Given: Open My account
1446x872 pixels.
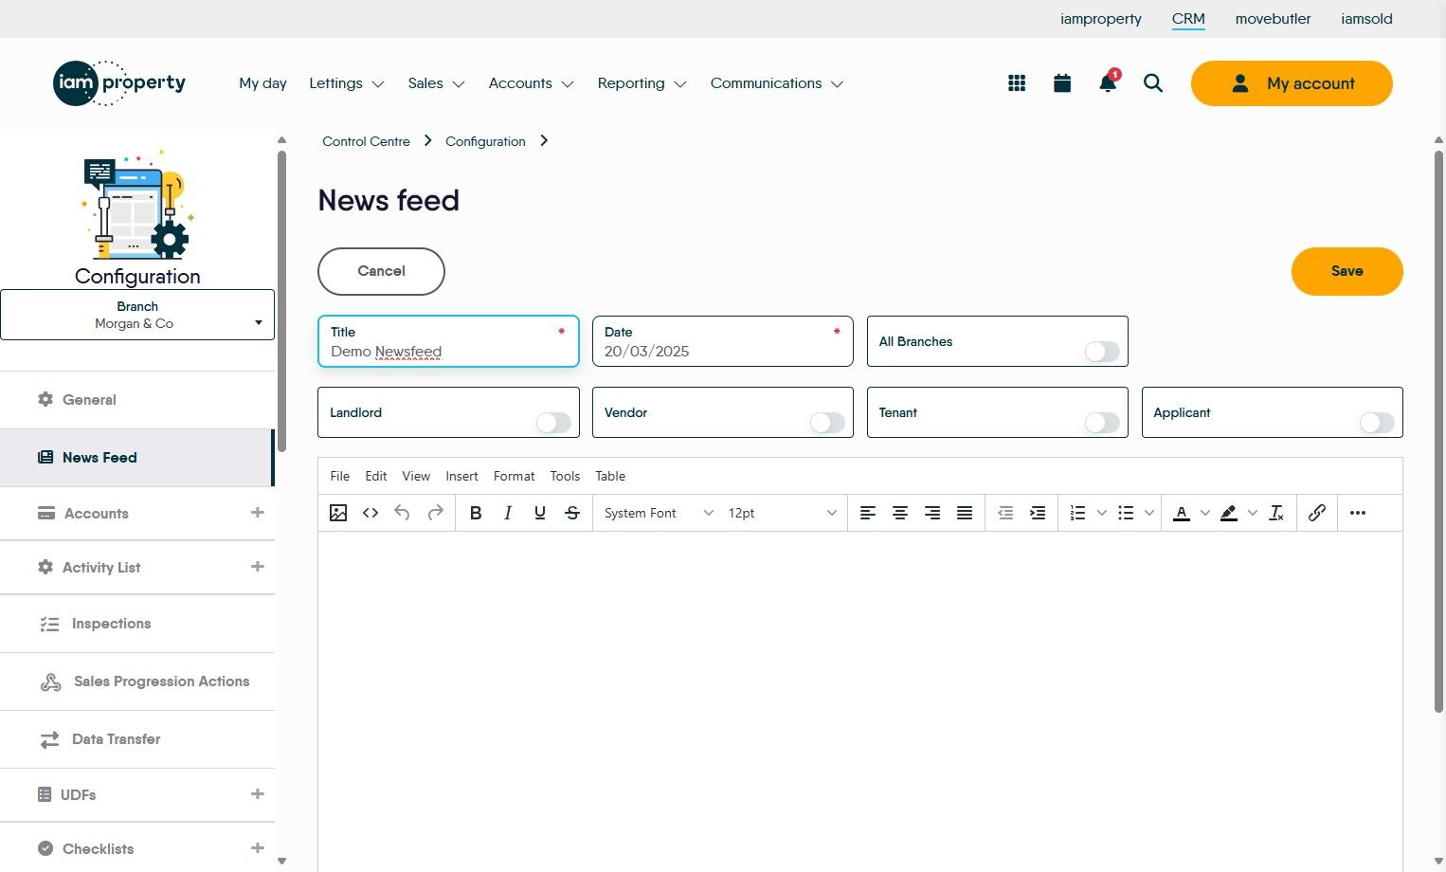Looking at the screenshot, I should coord(1292,83).
